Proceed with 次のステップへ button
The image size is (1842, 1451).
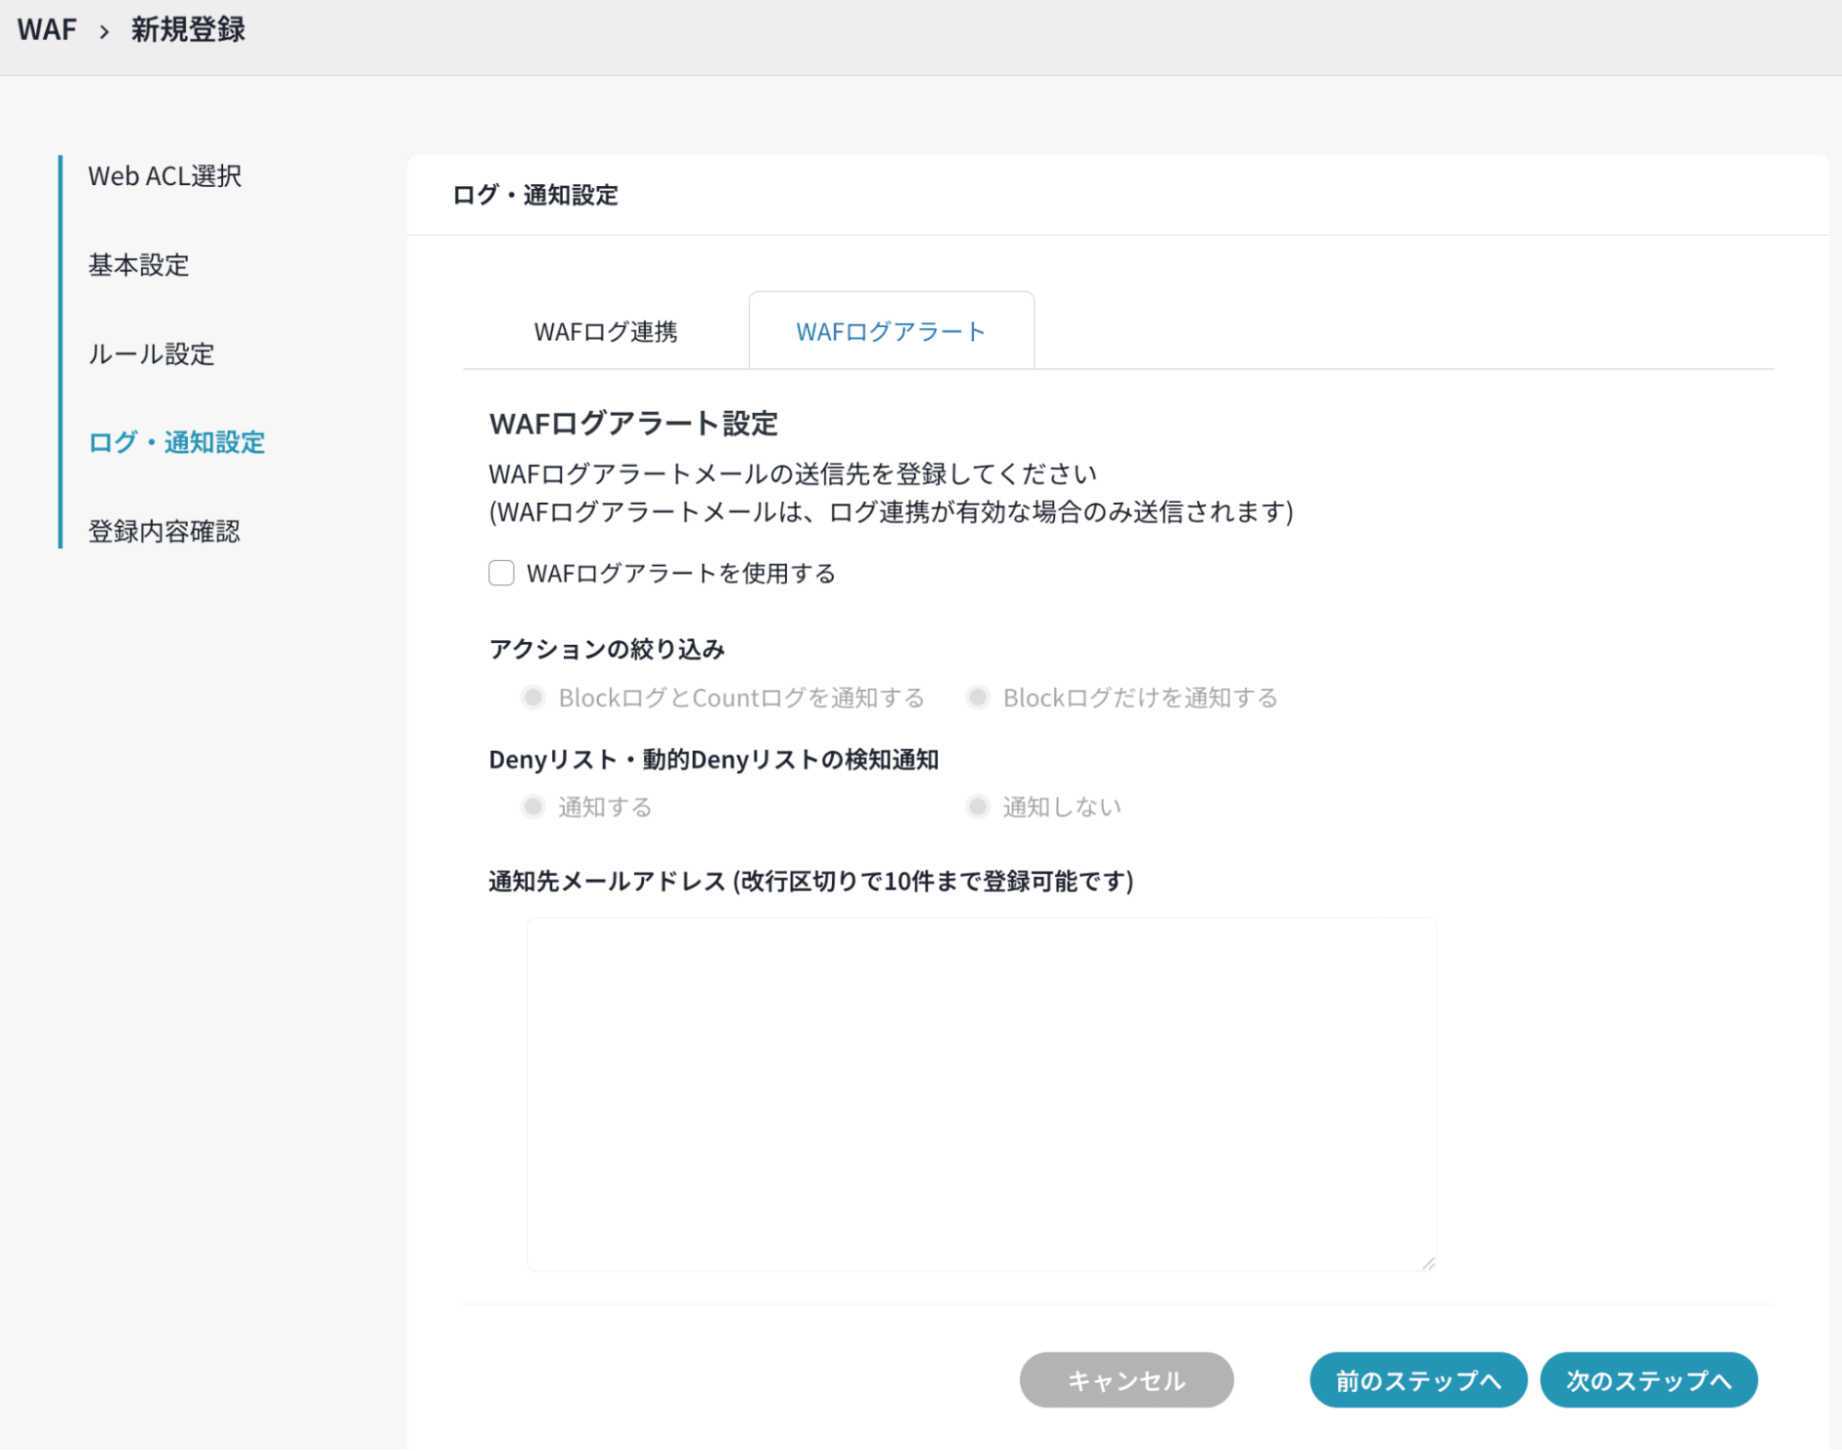click(x=1648, y=1379)
